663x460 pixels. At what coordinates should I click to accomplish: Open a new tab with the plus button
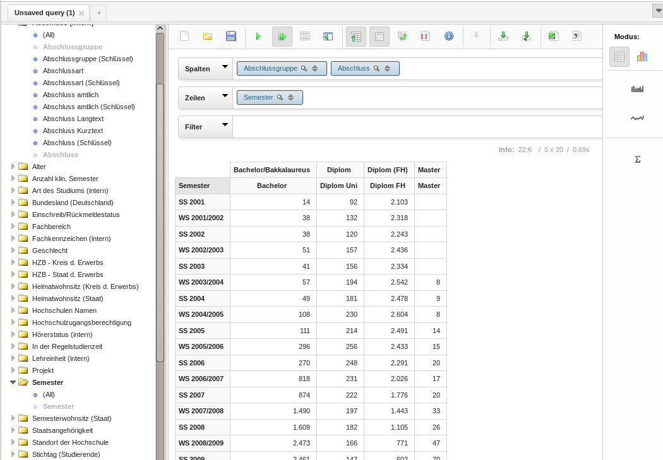pyautogui.click(x=99, y=13)
